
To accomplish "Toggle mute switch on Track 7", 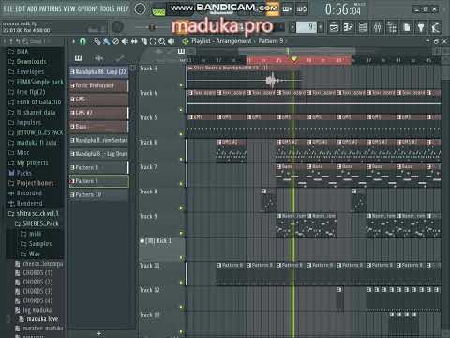I will click(181, 184).
